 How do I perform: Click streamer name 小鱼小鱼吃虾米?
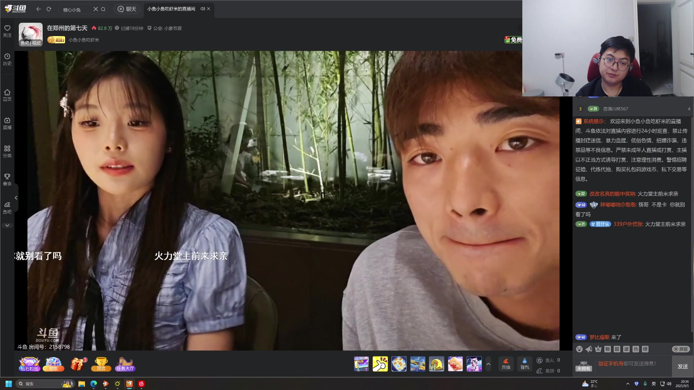[x=84, y=40]
